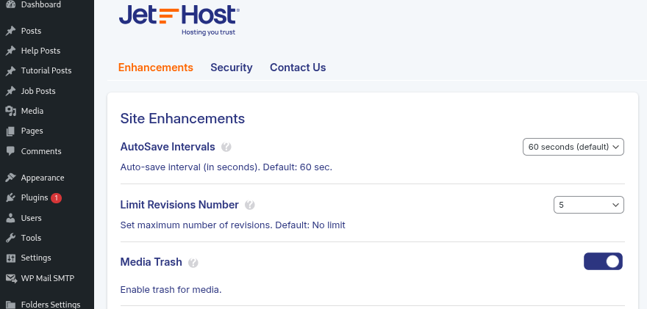The image size is (647, 309).
Task: Open the Limit Revisions Number dropdown
Action: click(588, 205)
